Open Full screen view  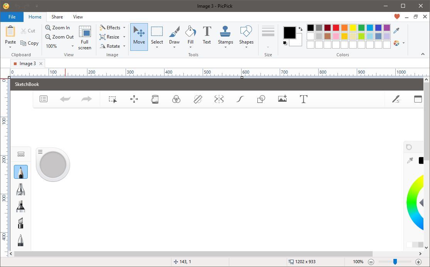84,37
